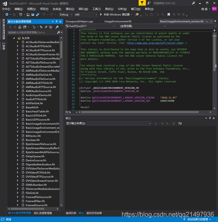Open Properties wrench icon in Solution Explorer
The image size is (218, 222).
[57, 27]
